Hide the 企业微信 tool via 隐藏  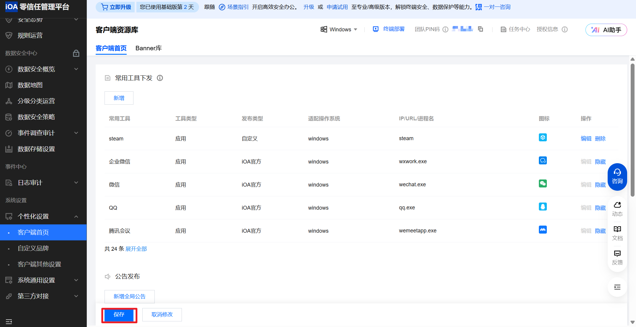coord(600,161)
